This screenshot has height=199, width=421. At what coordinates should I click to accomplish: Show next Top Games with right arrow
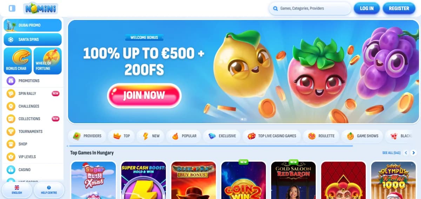point(414,153)
